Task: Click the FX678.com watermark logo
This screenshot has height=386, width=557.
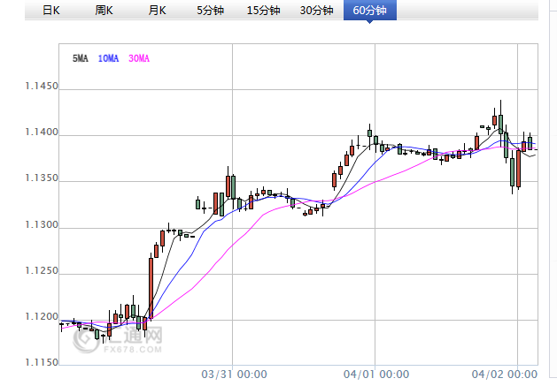Action: click(x=124, y=340)
